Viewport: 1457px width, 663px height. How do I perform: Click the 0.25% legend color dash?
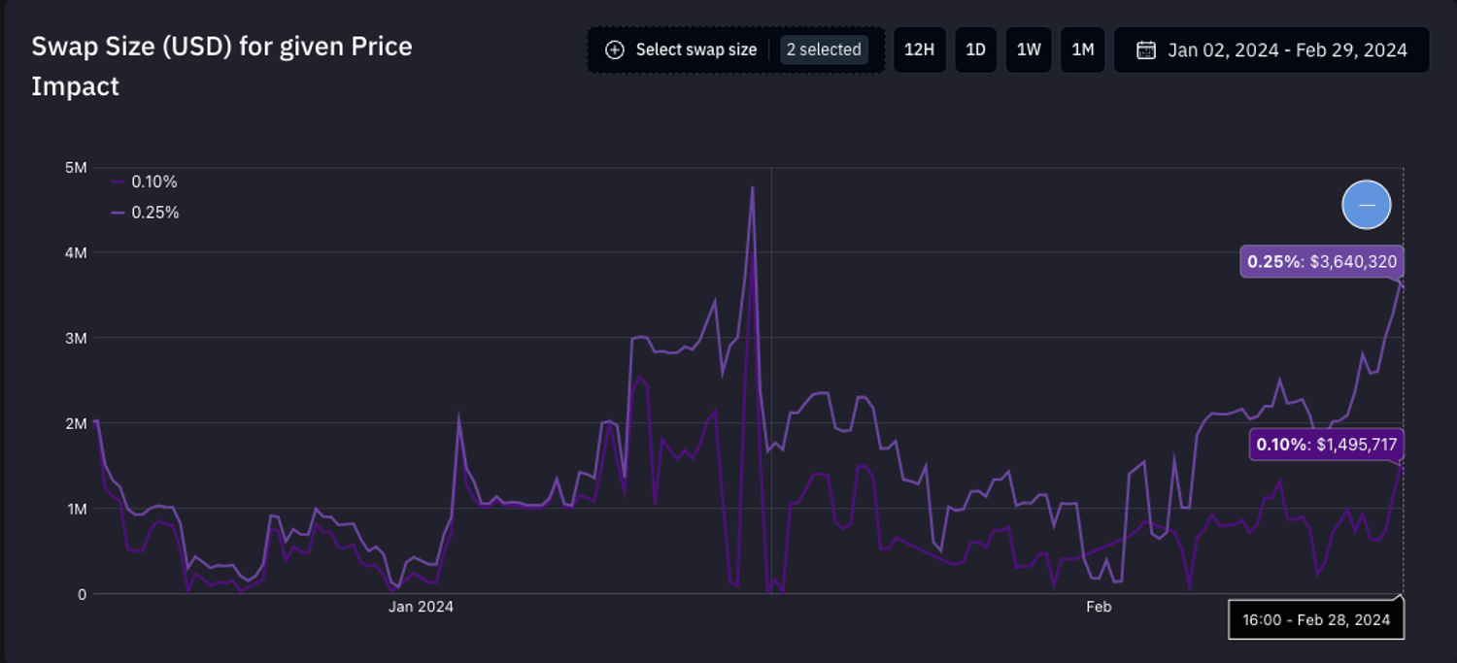click(118, 213)
